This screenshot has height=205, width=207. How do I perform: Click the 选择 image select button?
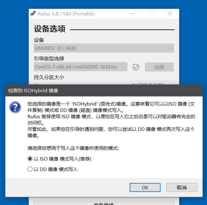coord(159,67)
